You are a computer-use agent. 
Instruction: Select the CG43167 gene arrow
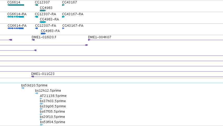pos(63,5)
